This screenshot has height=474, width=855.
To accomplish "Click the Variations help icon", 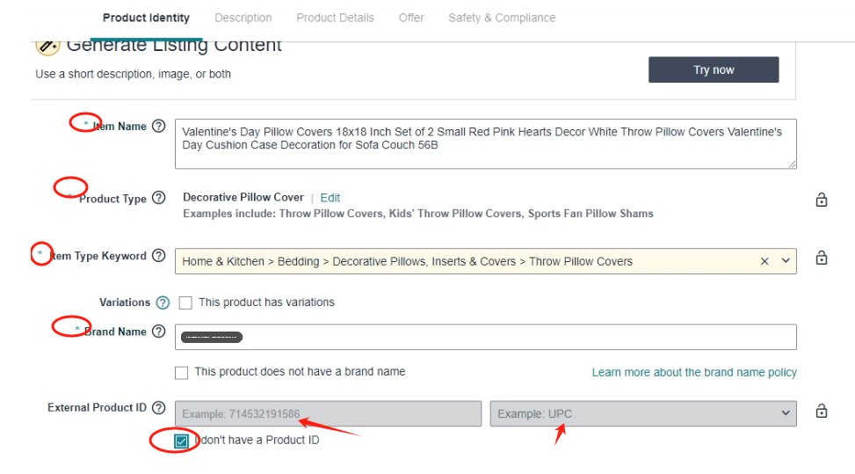I will coord(163,303).
